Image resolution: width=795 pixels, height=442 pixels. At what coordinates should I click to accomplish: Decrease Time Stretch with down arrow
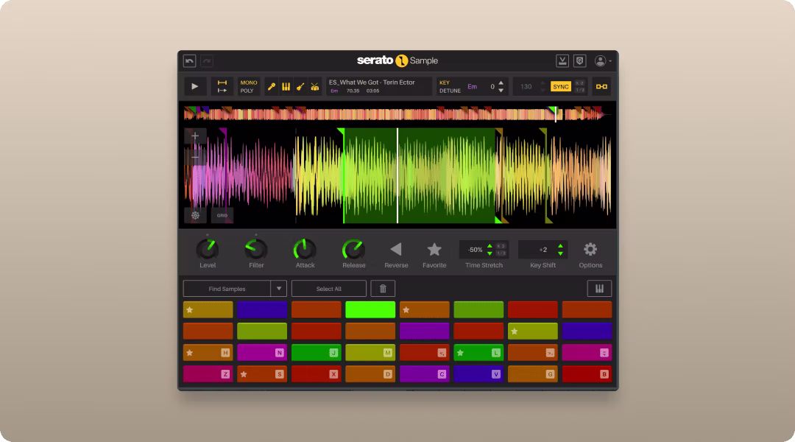[490, 253]
